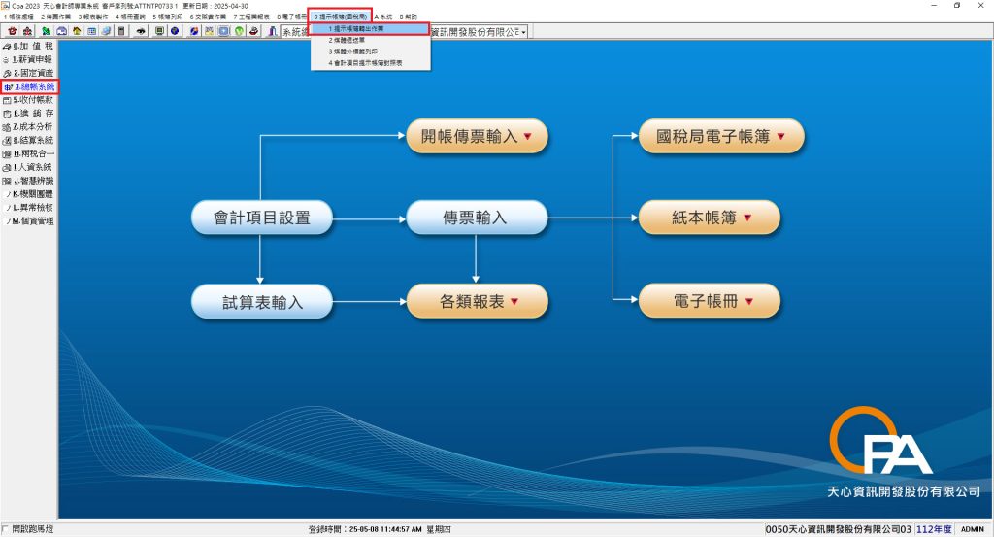994x537 pixels.
Task: Open the 5 帳簿列印 menu
Action: [167, 17]
